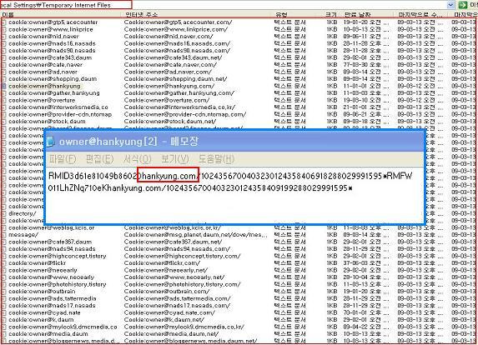Click file icon of cookie:owner@neoearly
This screenshot has height=345, width=478.
click(4, 270)
